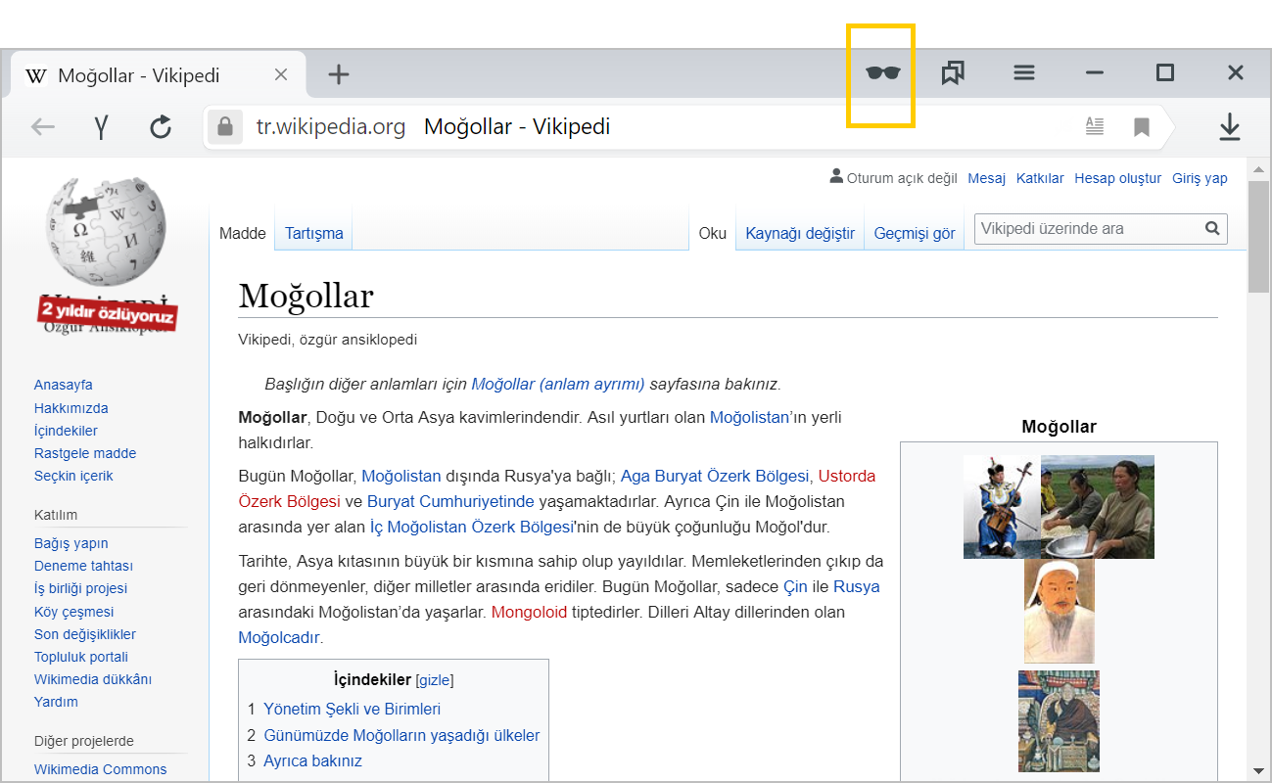
Task: Click Hesap oluştur link
Action: point(1117,178)
